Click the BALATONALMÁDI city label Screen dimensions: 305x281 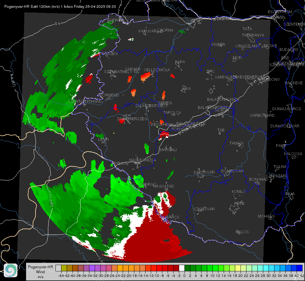point(223,100)
